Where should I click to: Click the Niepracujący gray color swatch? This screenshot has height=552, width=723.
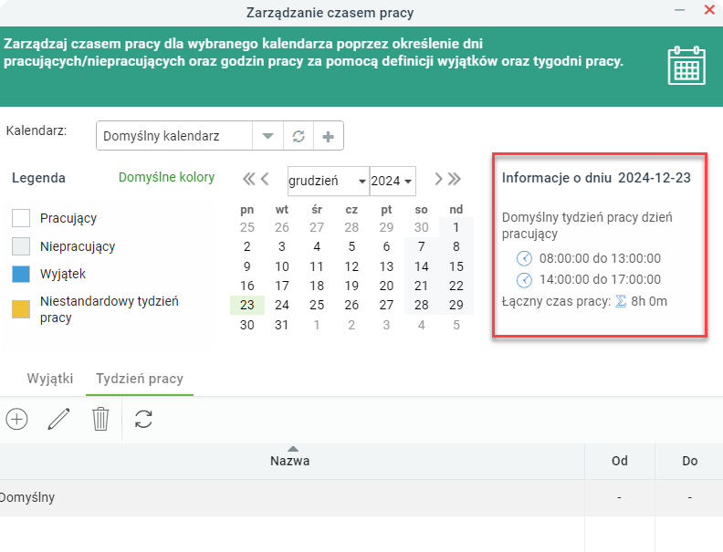coord(21,246)
